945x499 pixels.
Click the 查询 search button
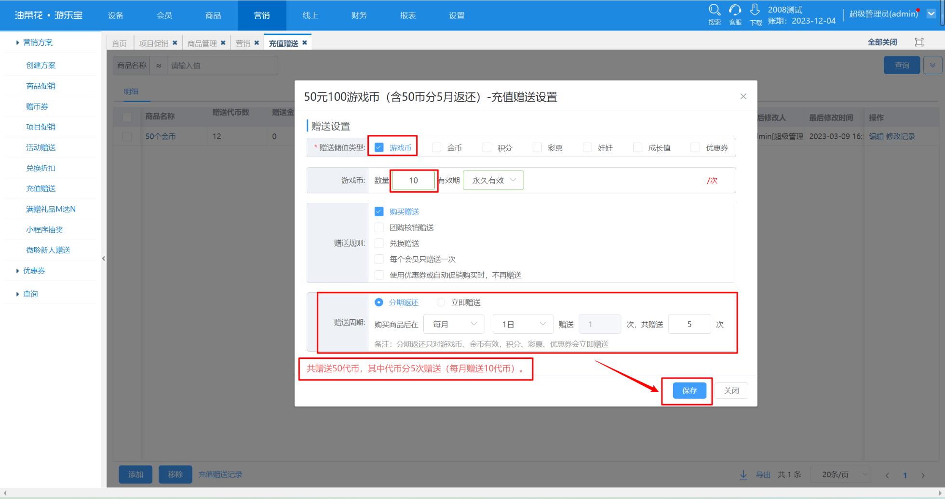click(902, 65)
